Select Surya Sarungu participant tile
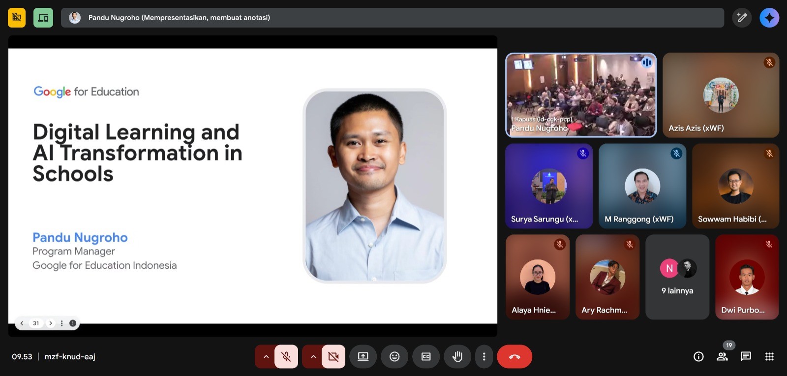This screenshot has height=376, width=787. coord(549,186)
